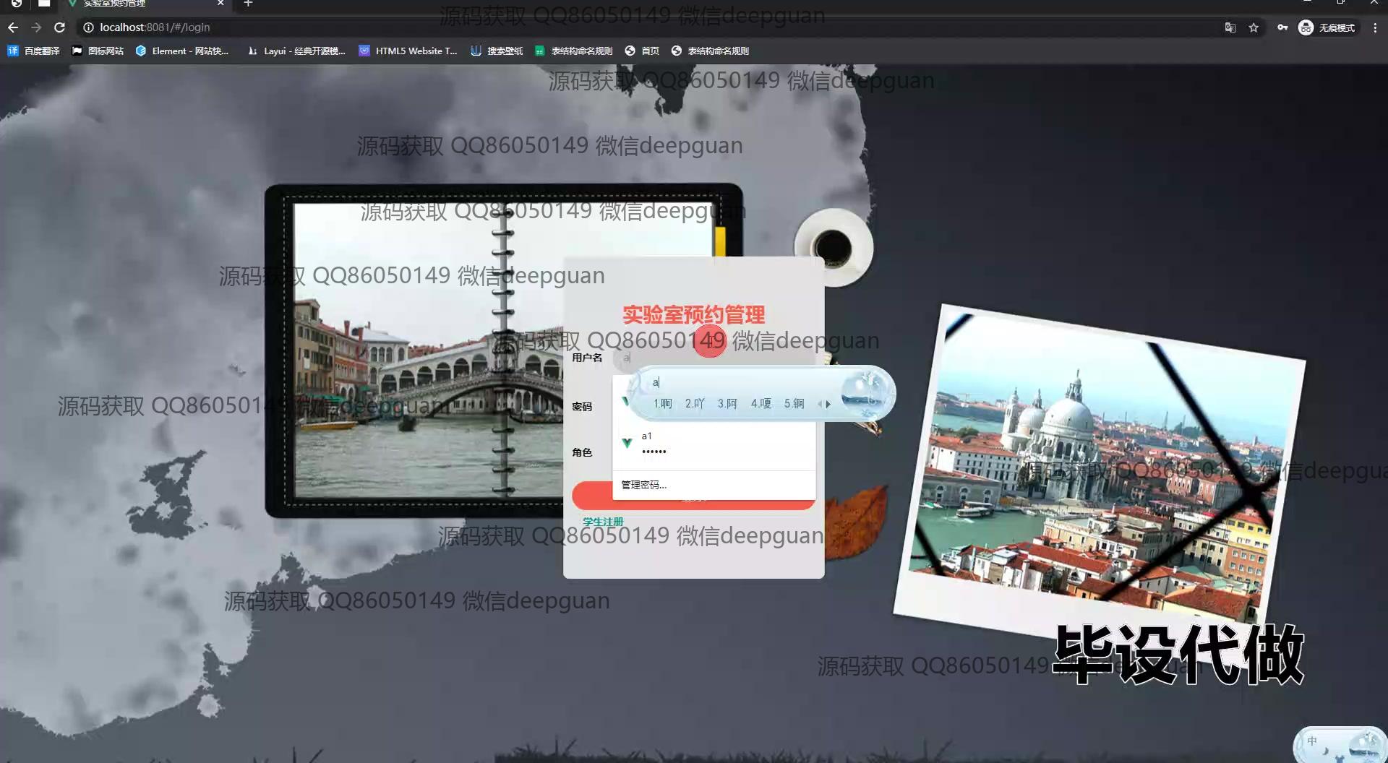Click the IME 中 language indicator
This screenshot has height=763, width=1388.
[1312, 741]
